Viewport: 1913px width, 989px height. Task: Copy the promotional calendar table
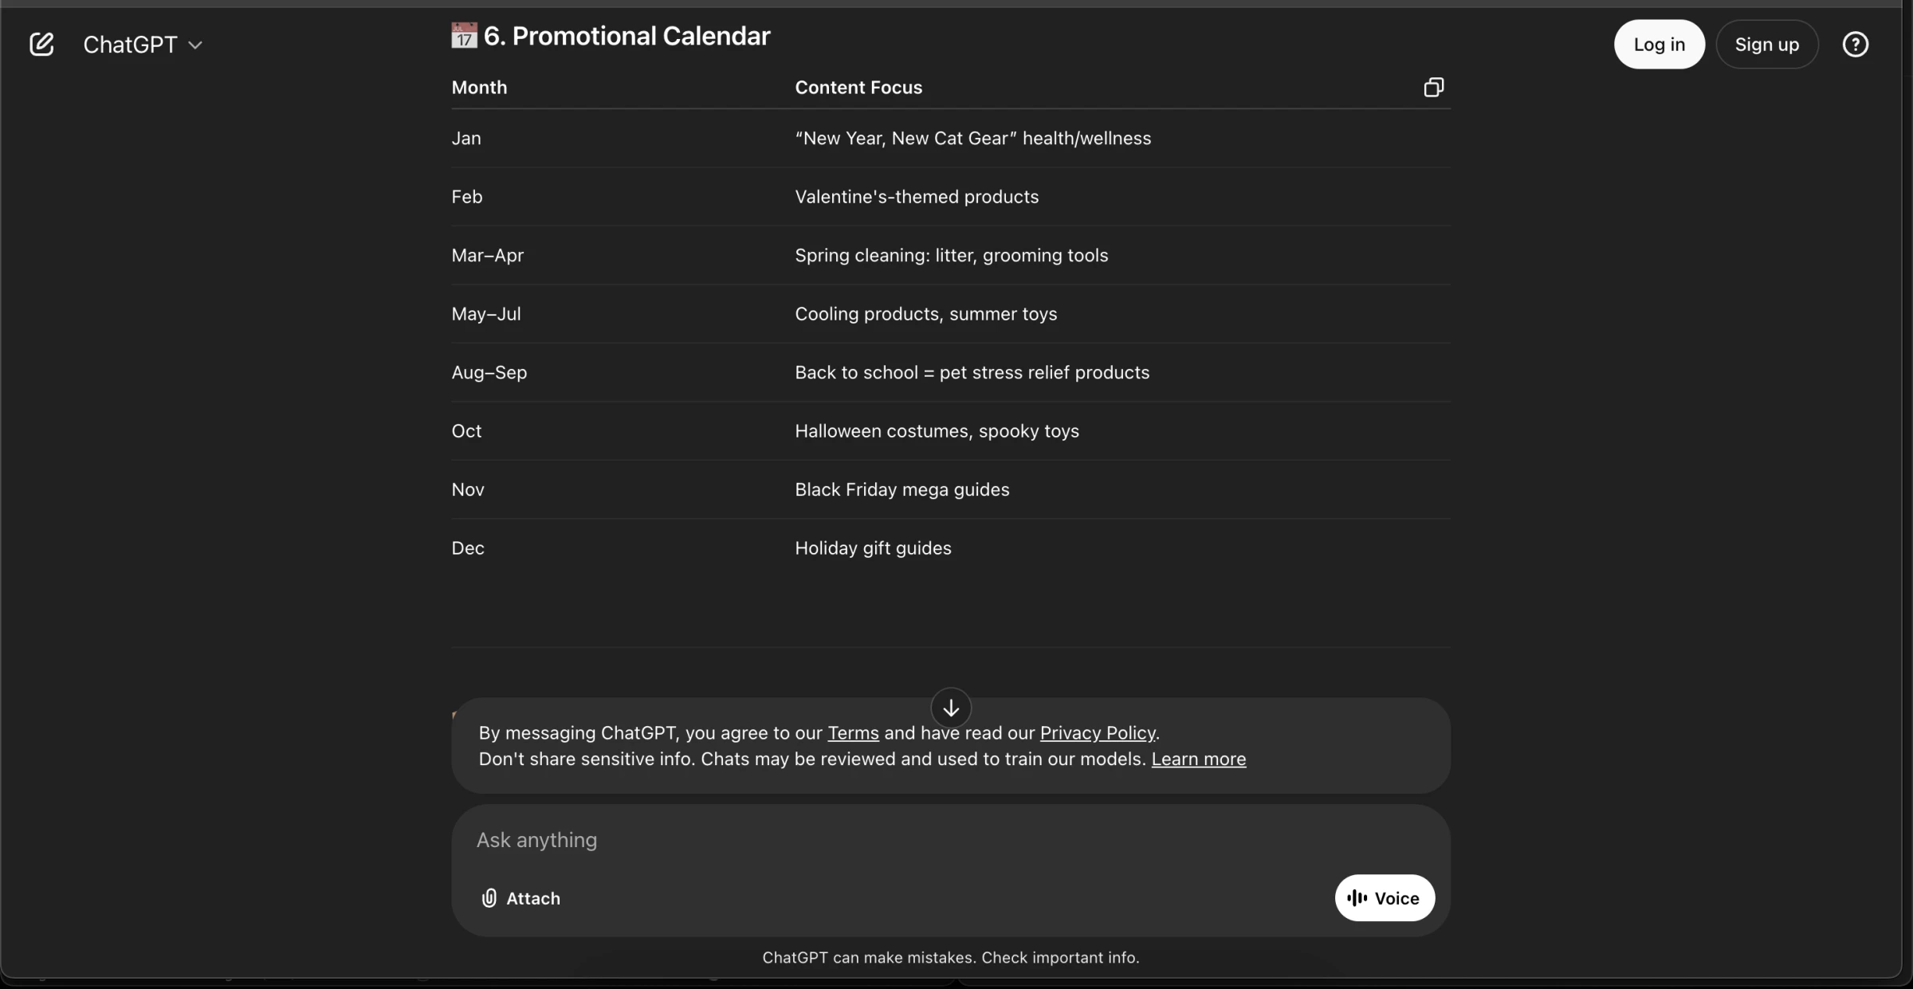1433,87
